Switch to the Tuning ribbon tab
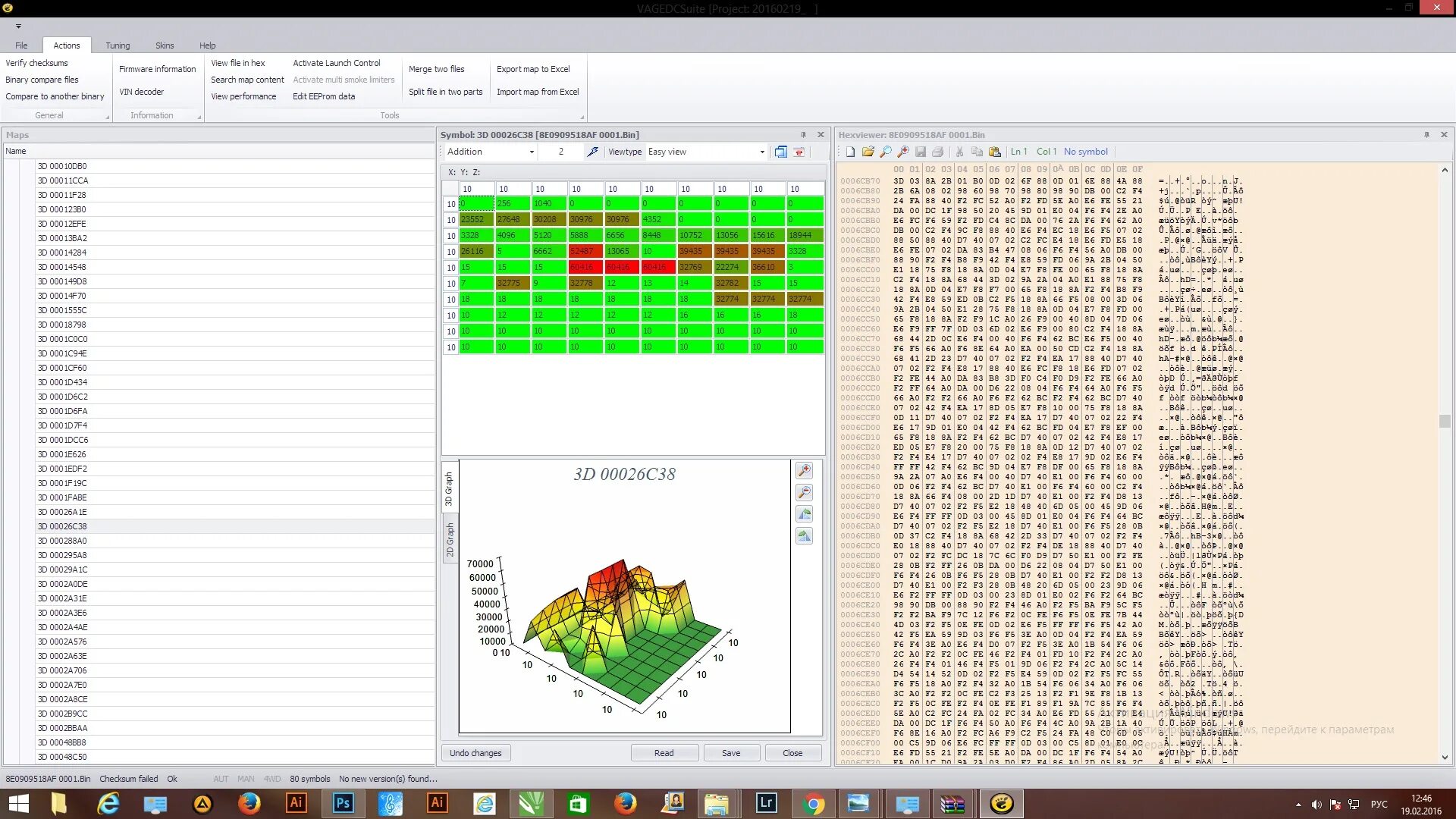 118,45
